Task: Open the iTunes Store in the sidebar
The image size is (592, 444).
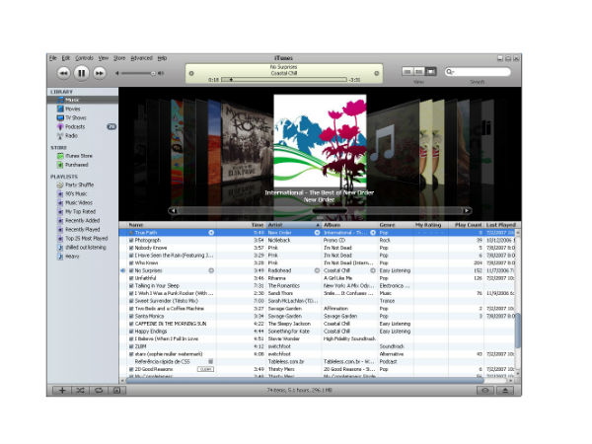Action: (80, 155)
